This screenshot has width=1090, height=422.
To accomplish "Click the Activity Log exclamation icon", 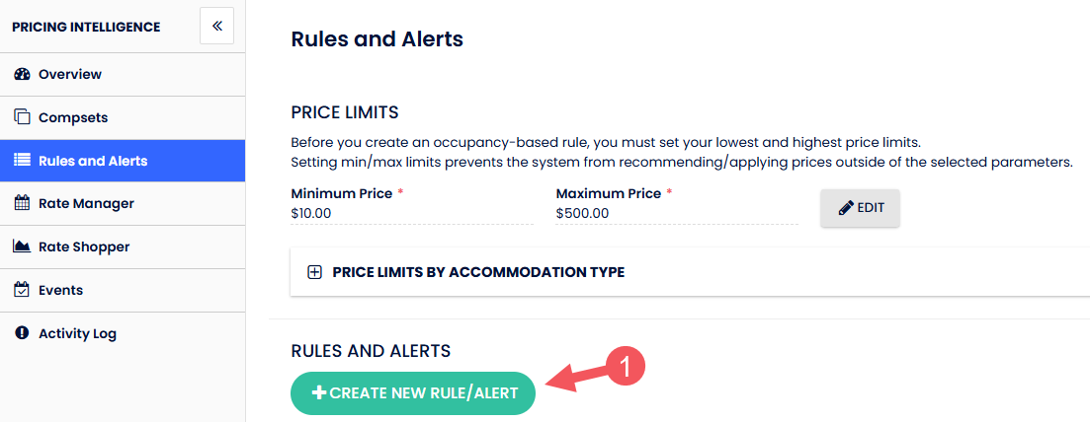I will [22, 333].
